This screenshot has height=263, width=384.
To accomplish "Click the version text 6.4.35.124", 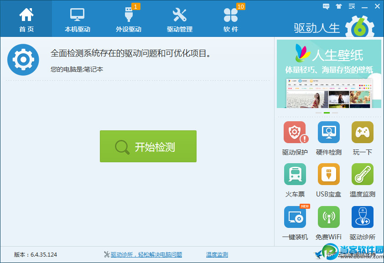I will coord(44,255).
